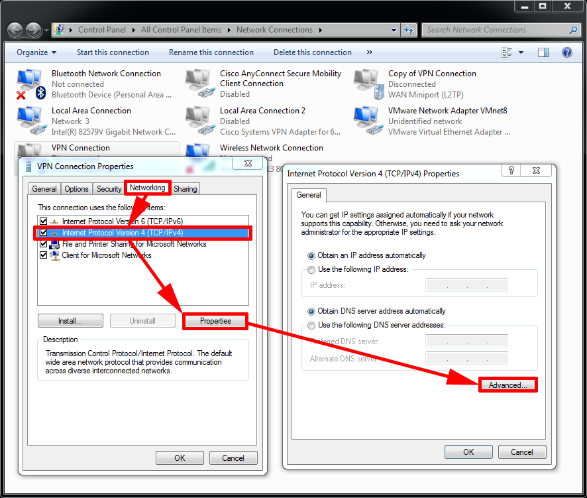Select the Local Area Connection icon
Viewport: 587px width, 498px height.
click(x=31, y=120)
